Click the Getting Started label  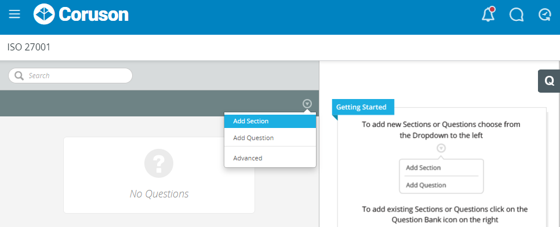click(x=361, y=107)
